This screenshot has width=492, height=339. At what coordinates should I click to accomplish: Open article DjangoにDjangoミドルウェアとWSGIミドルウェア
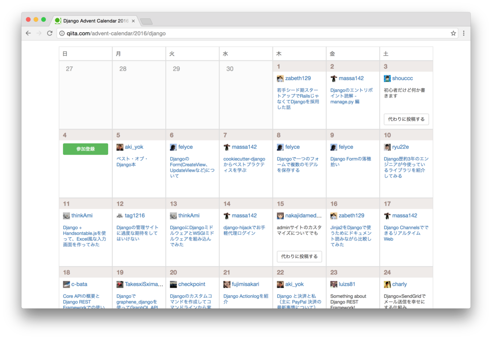(x=192, y=236)
